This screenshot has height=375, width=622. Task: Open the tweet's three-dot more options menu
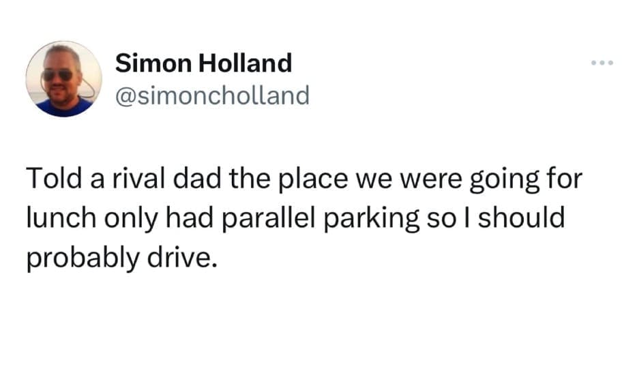[x=603, y=63]
